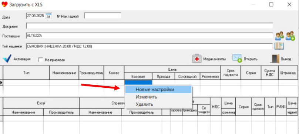Click the add new supplier icon
The height and width of the screenshot is (134, 299).
[290, 36]
